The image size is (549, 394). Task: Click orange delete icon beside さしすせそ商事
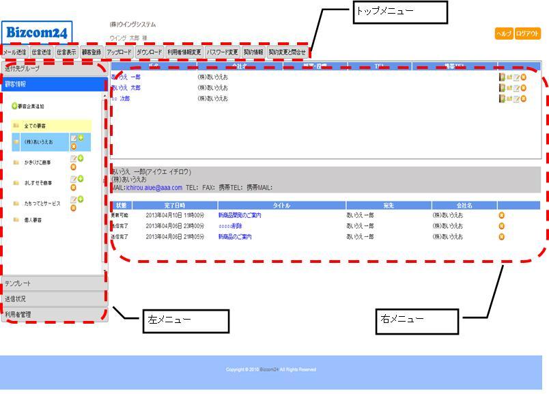(74, 187)
